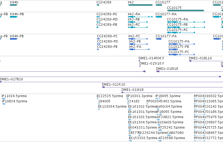The width and height of the screenshot is (223, 142).
Task: Open EST EK161302.5prime
Action: click(x=142, y=107)
